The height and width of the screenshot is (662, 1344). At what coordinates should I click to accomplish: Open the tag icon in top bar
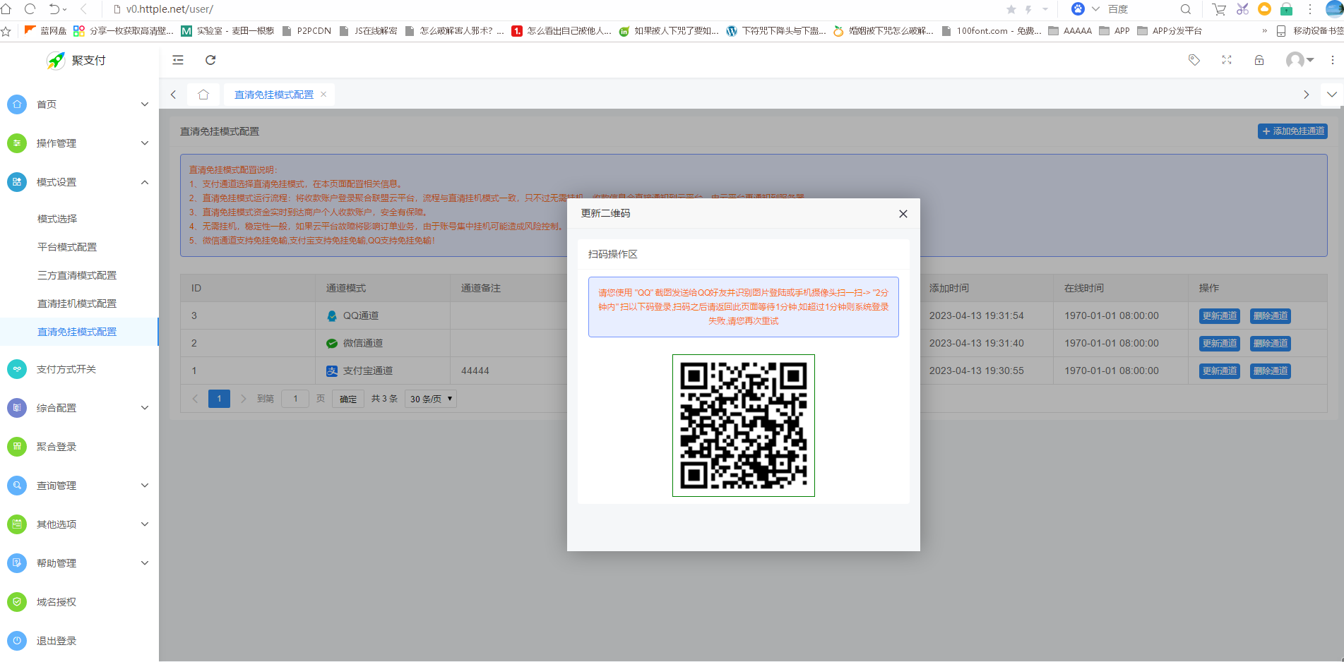point(1194,60)
